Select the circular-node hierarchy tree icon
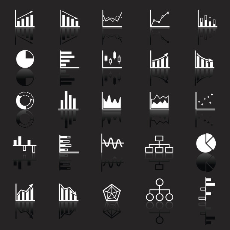The image size is (230, 230). pos(160,190)
